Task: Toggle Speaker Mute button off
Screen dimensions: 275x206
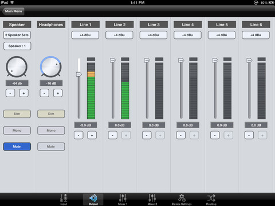Action: pyautogui.click(x=17, y=146)
